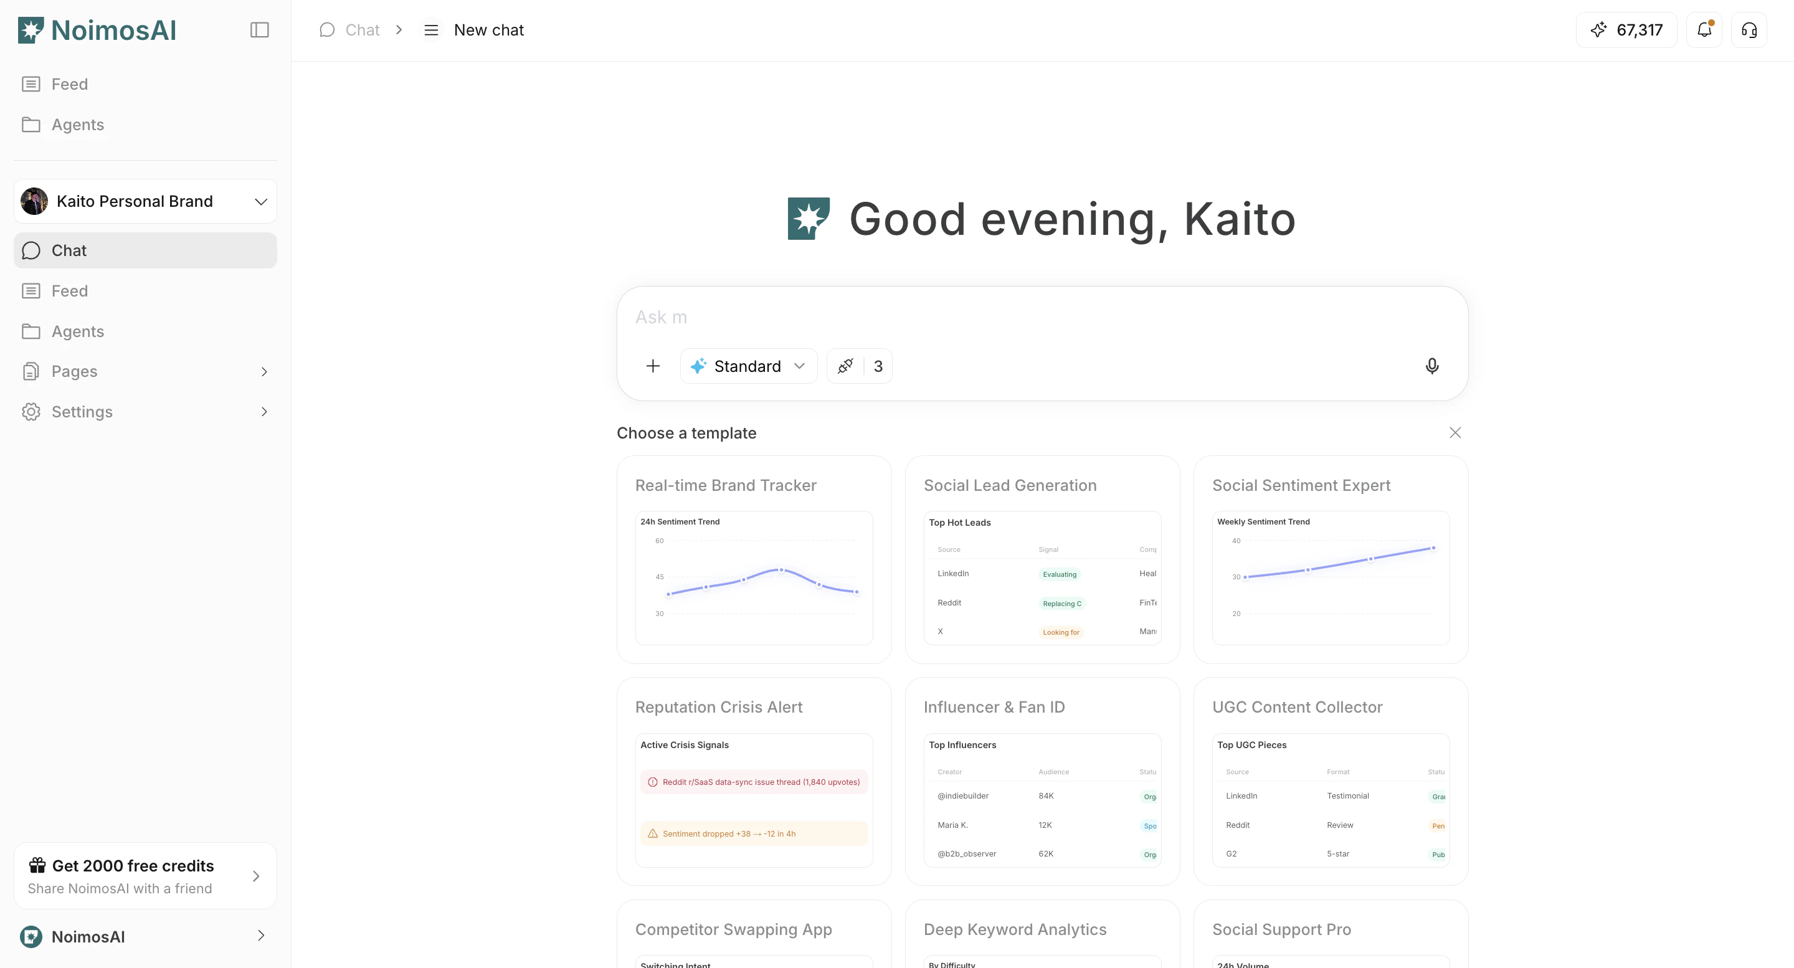Open the top Feed item in the sidebar
1794x968 pixels.
(x=145, y=84)
